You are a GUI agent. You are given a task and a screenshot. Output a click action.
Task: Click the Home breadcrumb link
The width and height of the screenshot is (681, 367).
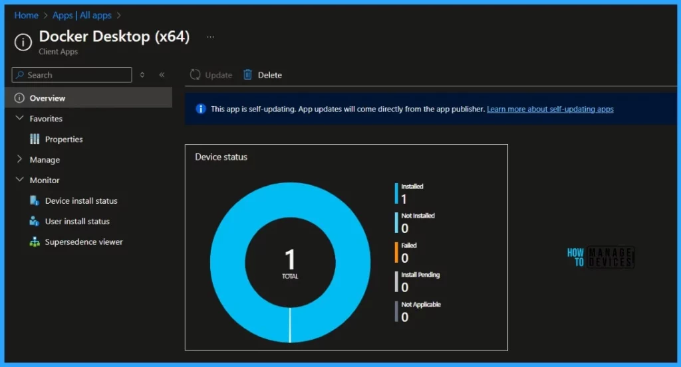tap(26, 15)
